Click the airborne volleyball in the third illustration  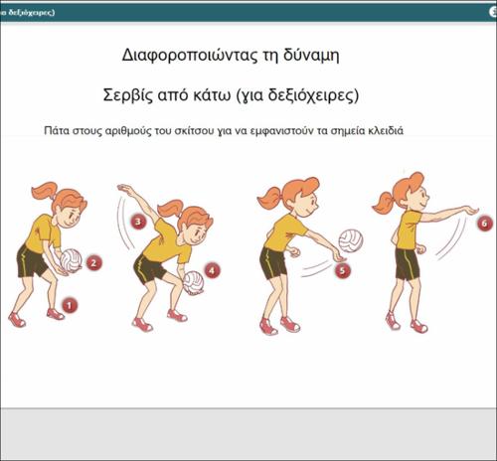351,240
